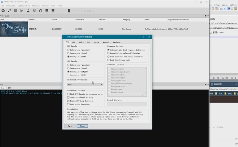Switch to list view icon
Viewport: 238px width, 147px height.
pos(47,11)
